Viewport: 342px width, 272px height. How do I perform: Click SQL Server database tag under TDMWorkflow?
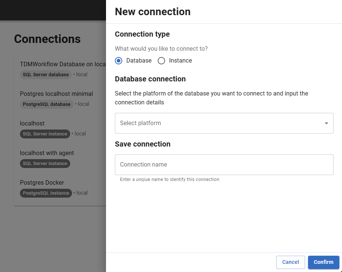(46, 75)
